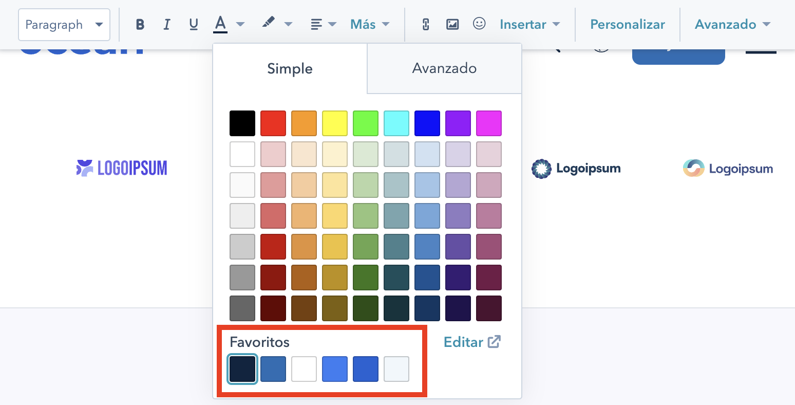
Task: Toggle bold formatting
Action: pos(140,24)
